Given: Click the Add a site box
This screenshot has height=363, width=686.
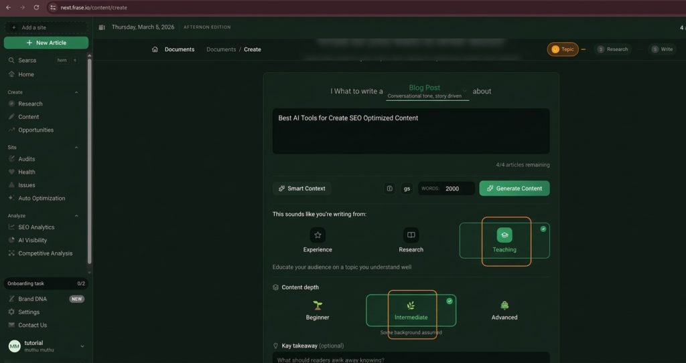Looking at the screenshot, I should 46,27.
